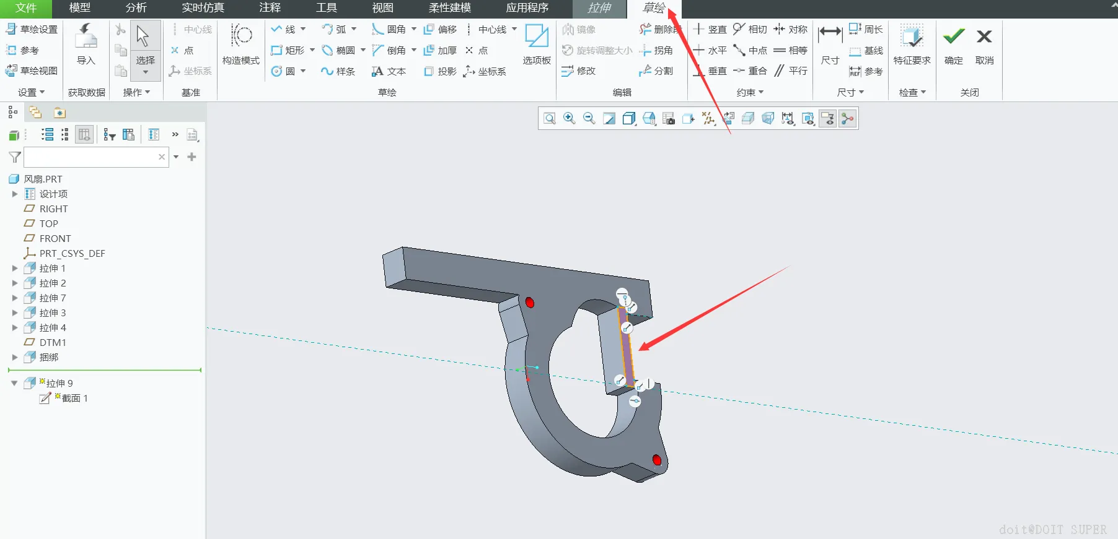Use the Project (投影) tool
This screenshot has width=1118, height=539.
[x=440, y=71]
